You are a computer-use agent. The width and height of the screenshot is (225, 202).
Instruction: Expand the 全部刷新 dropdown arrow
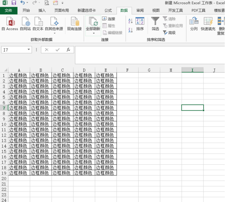(94, 33)
